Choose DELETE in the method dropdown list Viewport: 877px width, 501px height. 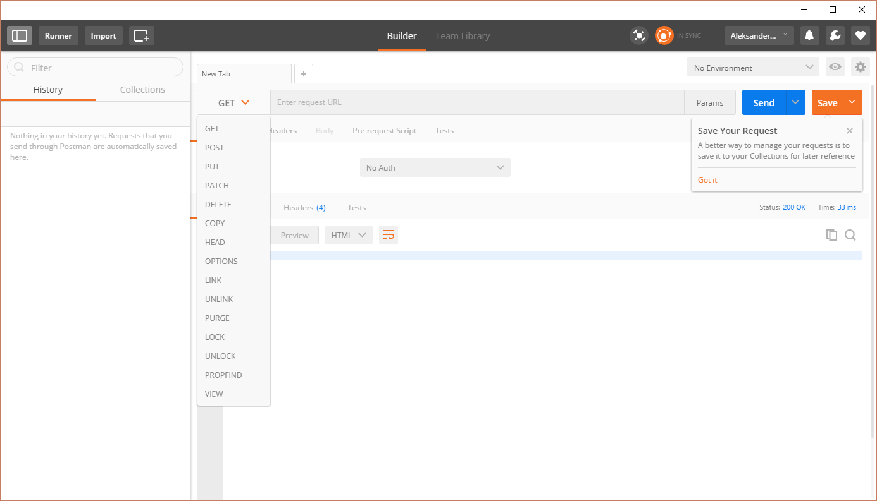[x=218, y=204]
